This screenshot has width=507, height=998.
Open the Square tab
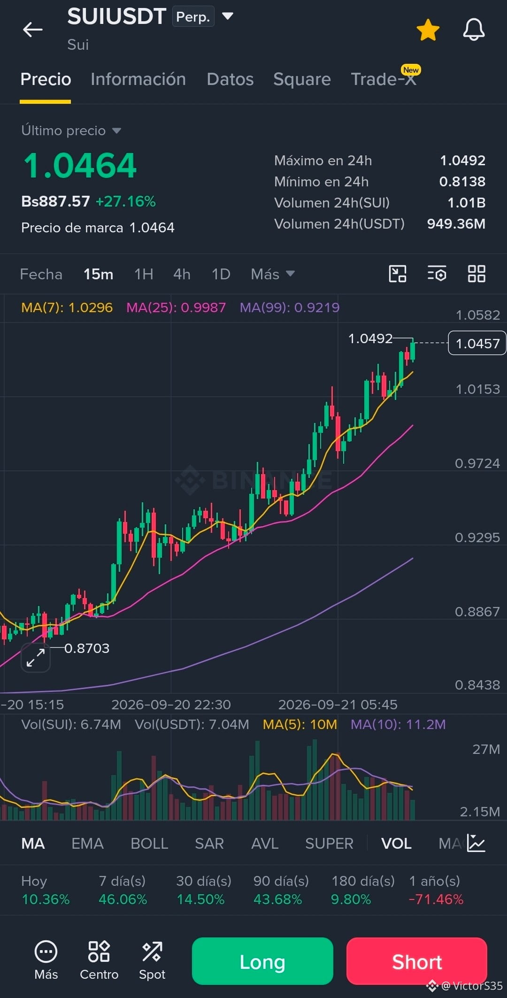point(302,79)
